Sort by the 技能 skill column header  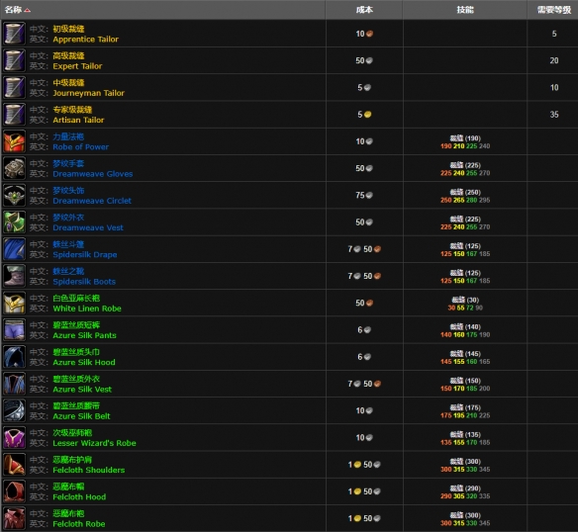point(465,10)
